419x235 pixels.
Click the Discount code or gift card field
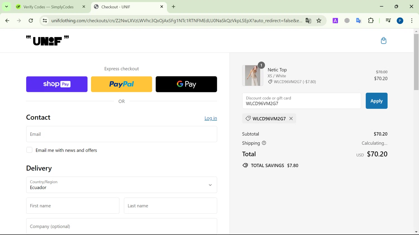click(x=302, y=101)
